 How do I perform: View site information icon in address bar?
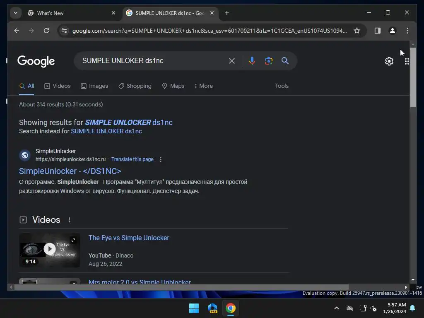pyautogui.click(x=64, y=31)
